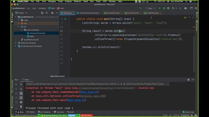Click Optional.java:290 stack trace link
The width and height of the screenshot is (209, 117).
coord(93,96)
